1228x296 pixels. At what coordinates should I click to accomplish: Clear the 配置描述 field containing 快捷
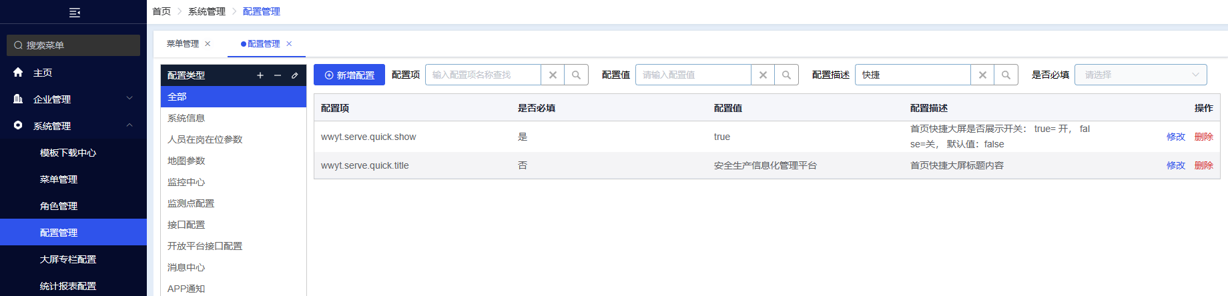(982, 75)
